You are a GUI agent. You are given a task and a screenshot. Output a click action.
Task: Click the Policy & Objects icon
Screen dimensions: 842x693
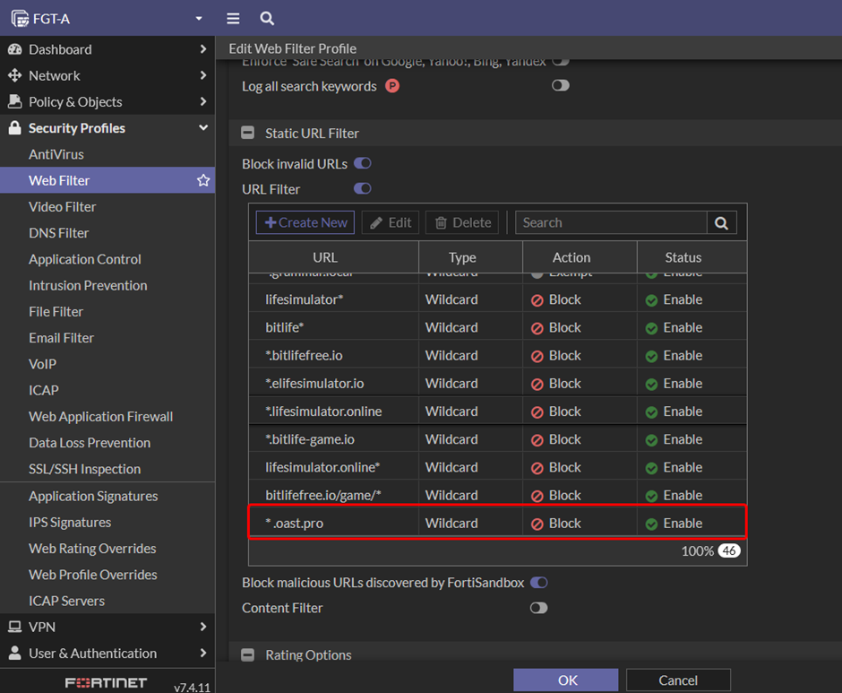(x=15, y=101)
